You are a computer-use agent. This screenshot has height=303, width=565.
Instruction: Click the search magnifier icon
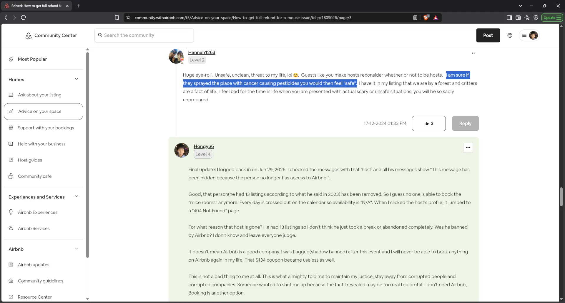tap(100, 35)
